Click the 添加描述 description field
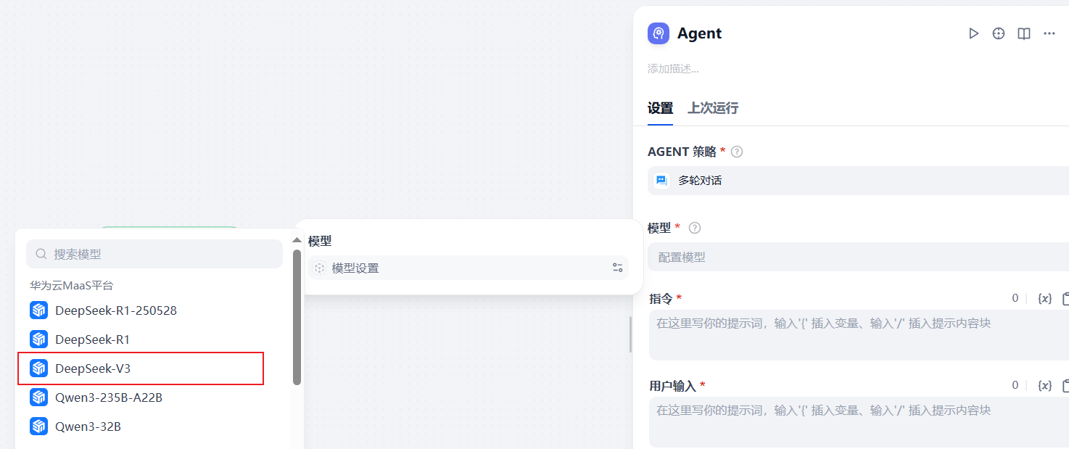The width and height of the screenshot is (1069, 449). (674, 69)
